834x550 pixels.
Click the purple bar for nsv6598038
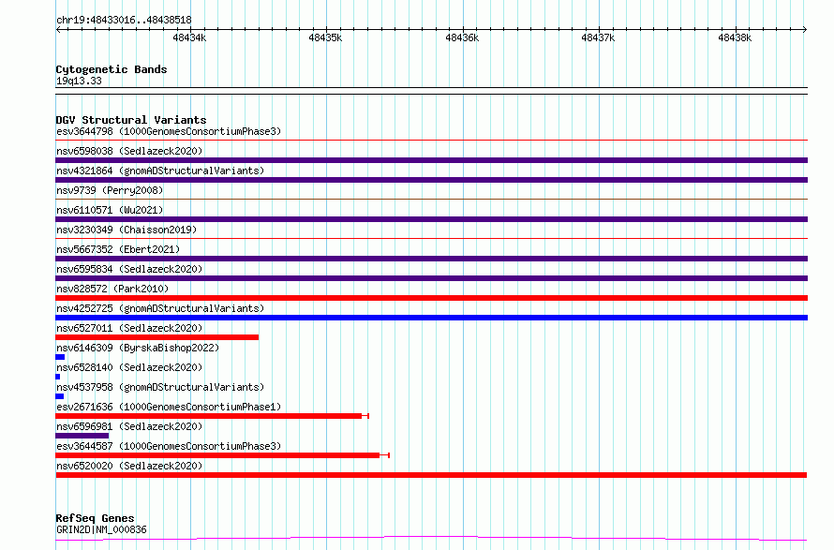tap(431, 160)
